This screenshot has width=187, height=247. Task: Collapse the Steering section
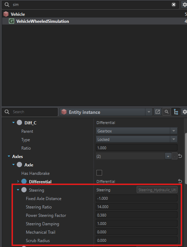point(18,190)
